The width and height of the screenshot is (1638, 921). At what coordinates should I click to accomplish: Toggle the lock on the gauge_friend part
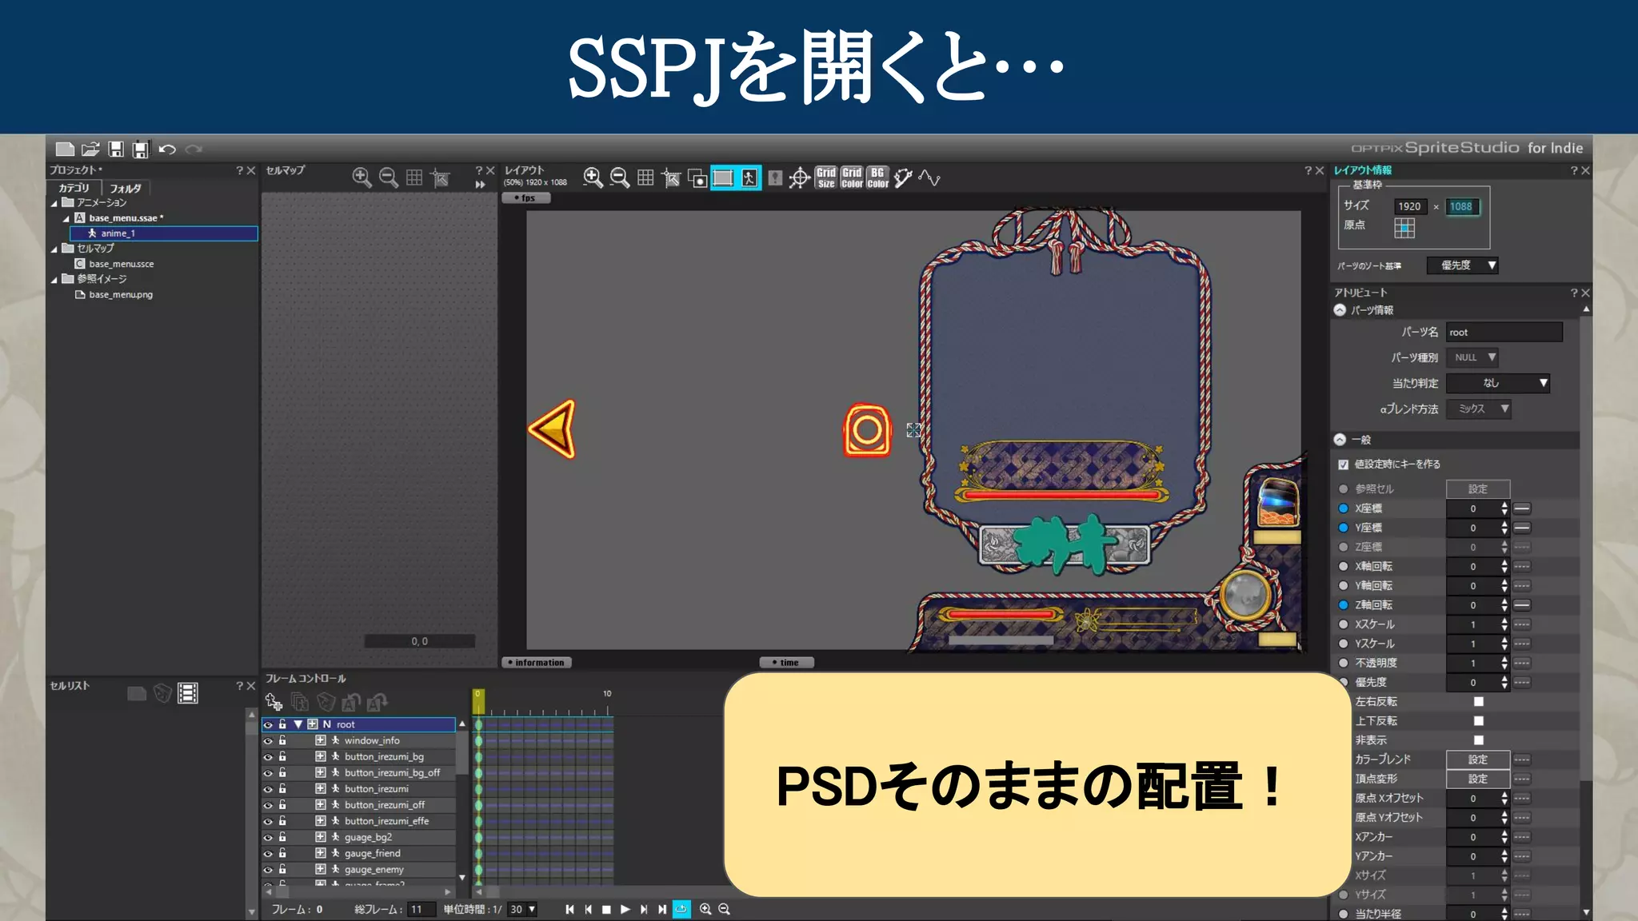282,853
